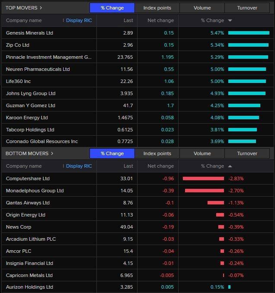Toggle Display RIC in top movers
Image resolution: width=275 pixels, height=293 pixels.
79,20
